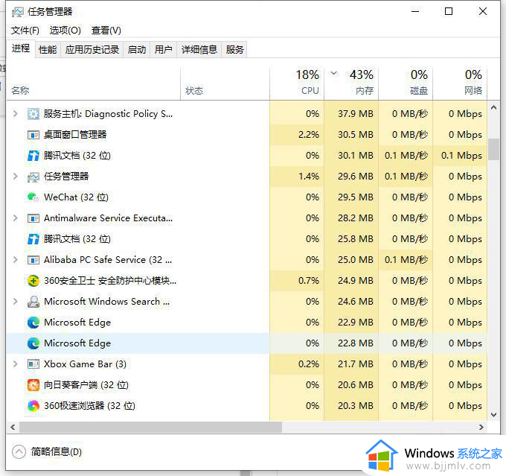Click the 简略信息(D) button
The height and width of the screenshot is (476, 506).
[47, 451]
